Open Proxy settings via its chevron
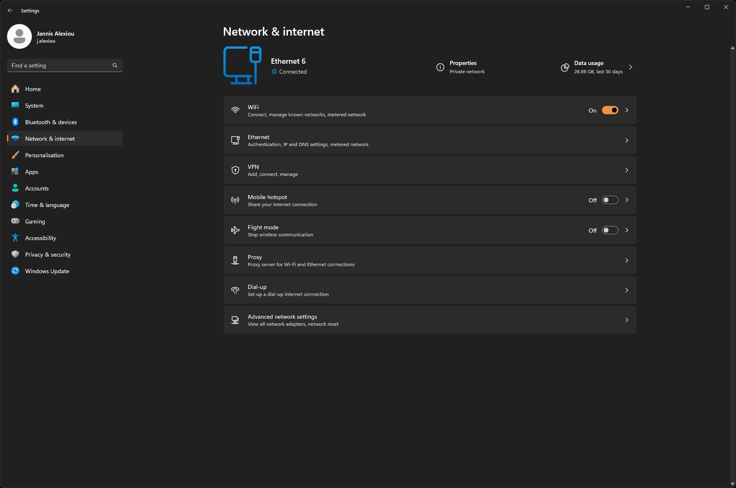The width and height of the screenshot is (736, 488). click(x=627, y=260)
